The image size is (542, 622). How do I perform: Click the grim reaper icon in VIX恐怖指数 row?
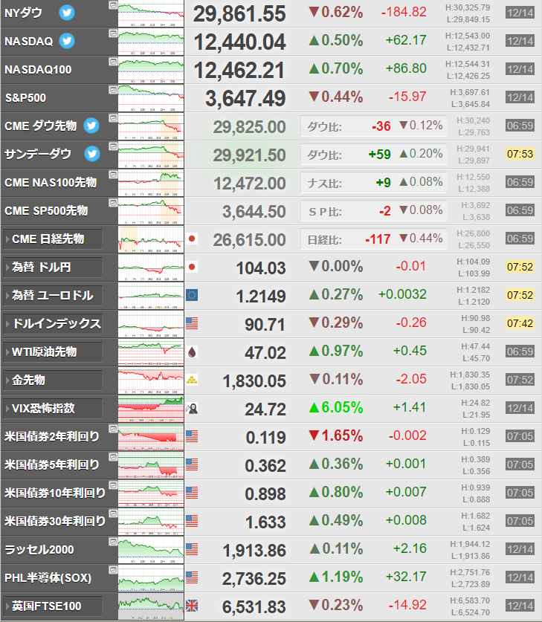point(192,408)
